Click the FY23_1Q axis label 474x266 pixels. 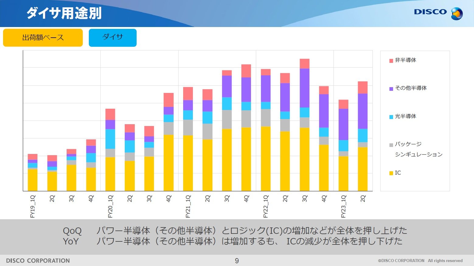tap(343, 206)
